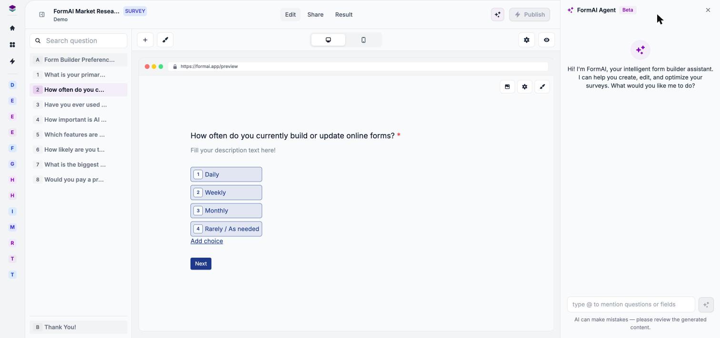
Task: Open workspace D in the sidebar
Action: [12, 85]
